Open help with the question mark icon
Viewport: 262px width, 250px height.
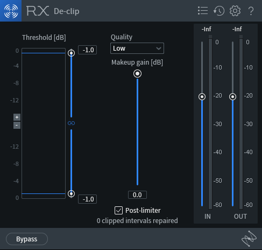click(x=251, y=11)
